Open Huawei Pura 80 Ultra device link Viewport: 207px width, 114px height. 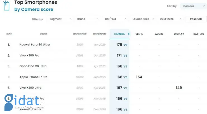click(35, 45)
